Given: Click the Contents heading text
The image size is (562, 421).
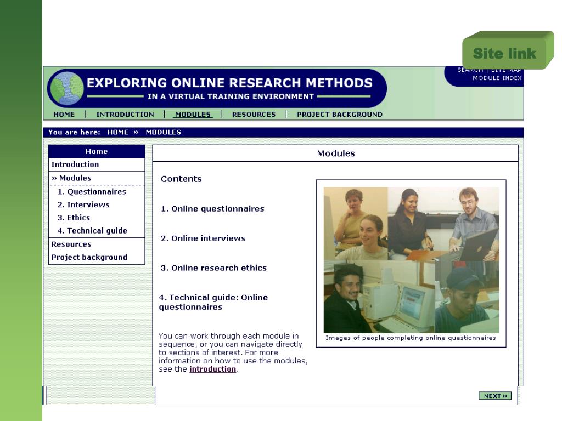Looking at the screenshot, I should tap(181, 179).
